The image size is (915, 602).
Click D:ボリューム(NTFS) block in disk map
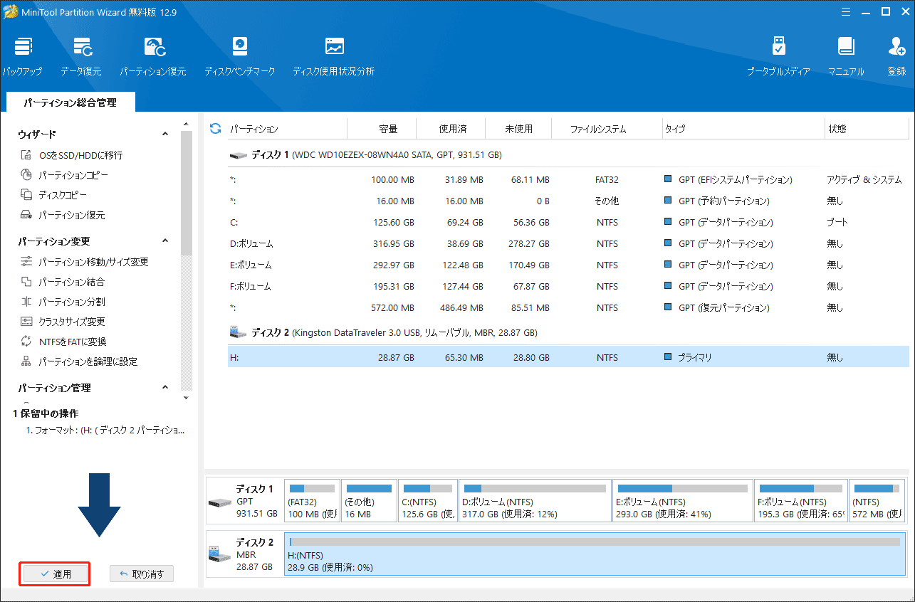pos(535,501)
